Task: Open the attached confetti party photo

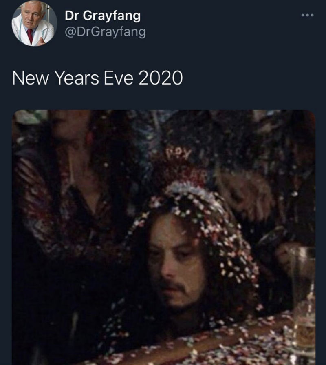Action: [163, 237]
